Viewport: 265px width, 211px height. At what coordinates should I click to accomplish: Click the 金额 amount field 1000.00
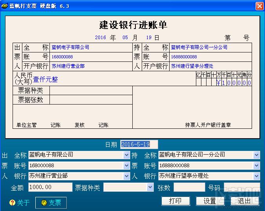50,187
